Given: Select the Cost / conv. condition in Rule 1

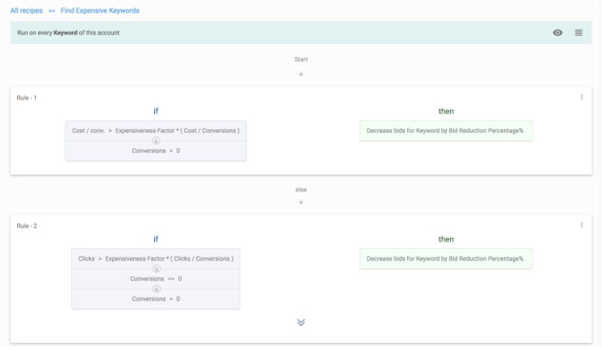Looking at the screenshot, I should coord(156,130).
